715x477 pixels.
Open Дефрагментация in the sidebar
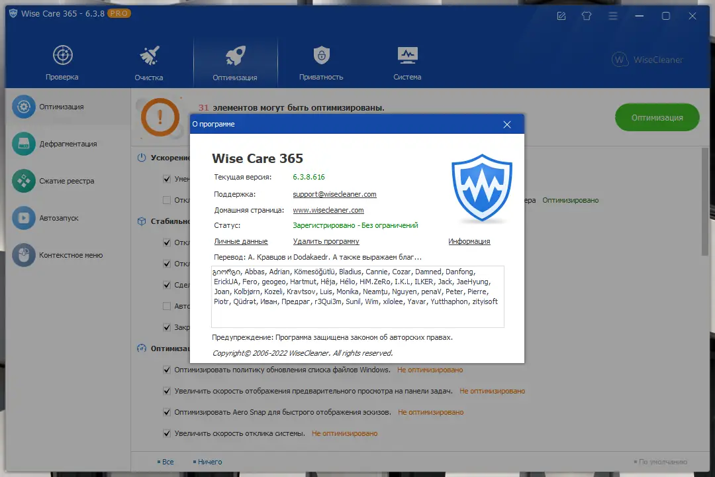68,144
